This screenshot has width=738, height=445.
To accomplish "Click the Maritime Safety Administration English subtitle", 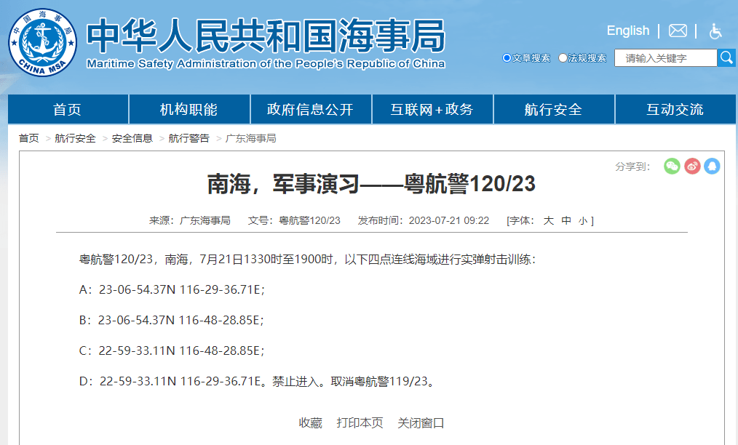I will tap(266, 63).
